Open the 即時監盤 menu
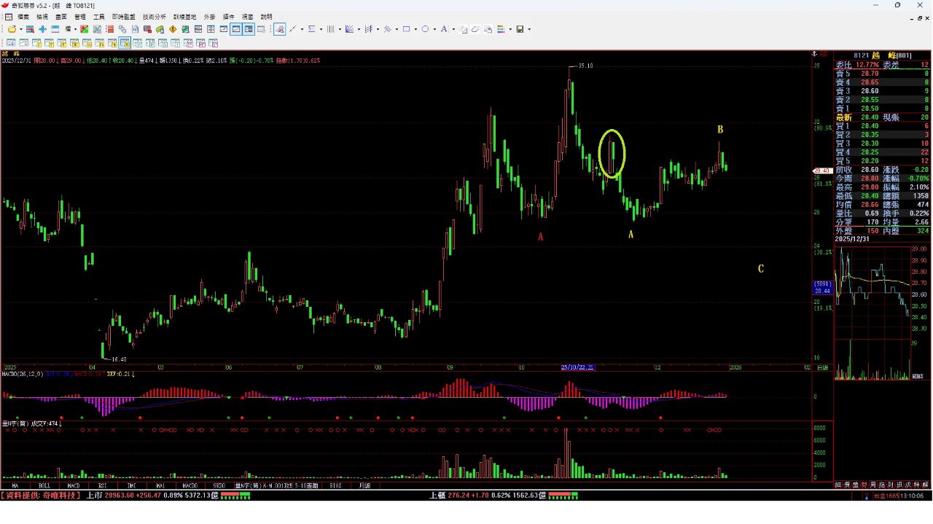 tap(124, 16)
